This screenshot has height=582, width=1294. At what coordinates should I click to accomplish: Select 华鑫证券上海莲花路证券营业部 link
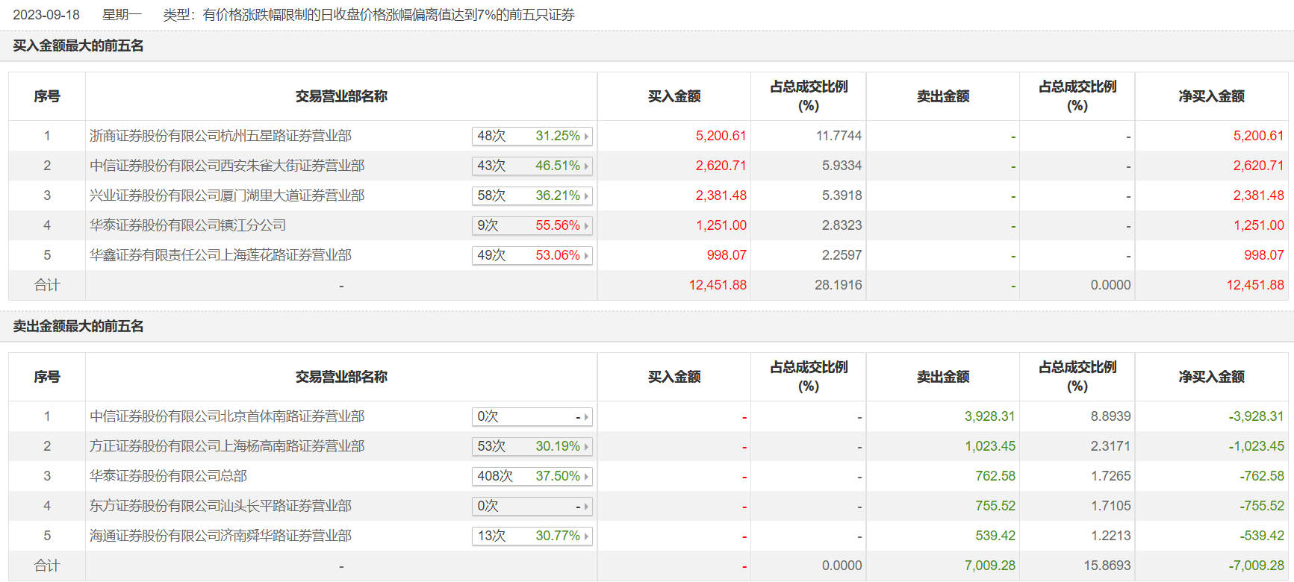point(220,255)
